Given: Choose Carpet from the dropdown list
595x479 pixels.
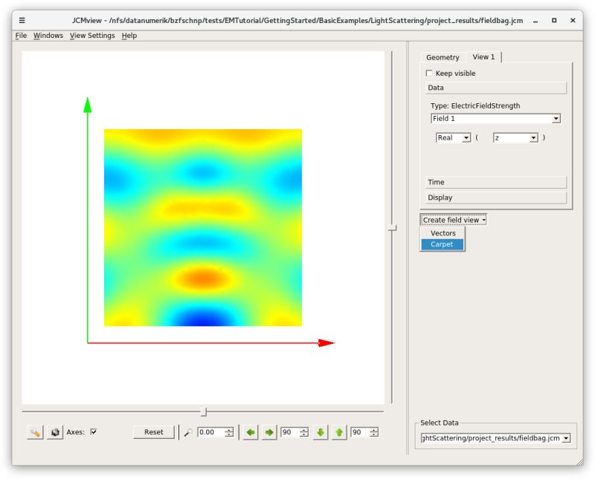Looking at the screenshot, I should (x=442, y=244).
